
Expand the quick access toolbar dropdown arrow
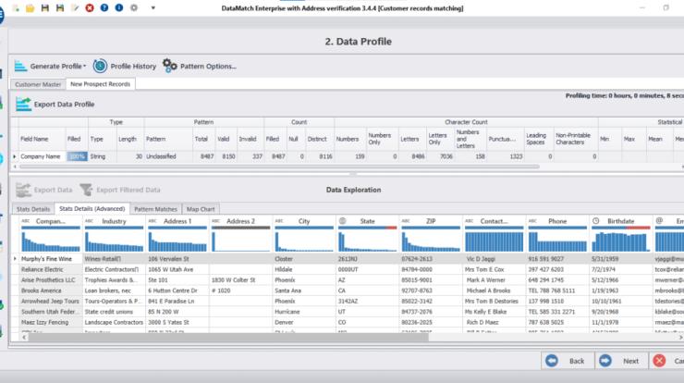click(x=153, y=7)
